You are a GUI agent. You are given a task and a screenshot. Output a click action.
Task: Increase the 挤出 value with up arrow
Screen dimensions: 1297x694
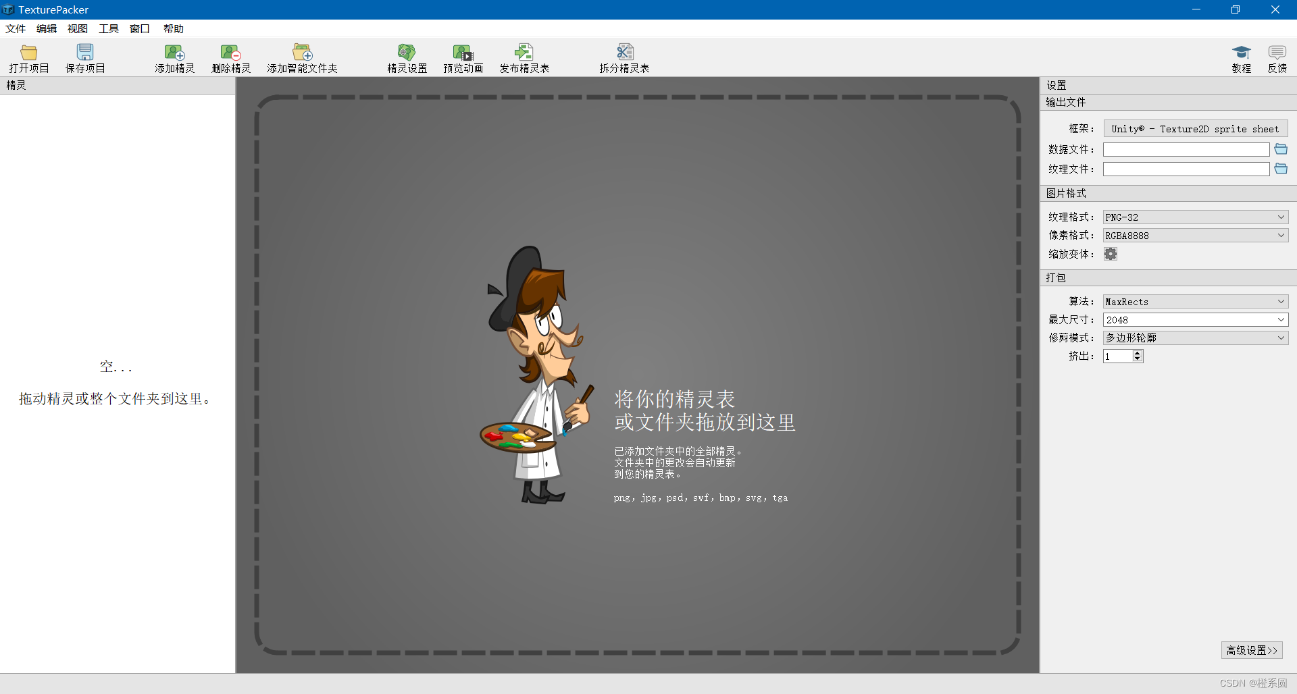tap(1138, 352)
